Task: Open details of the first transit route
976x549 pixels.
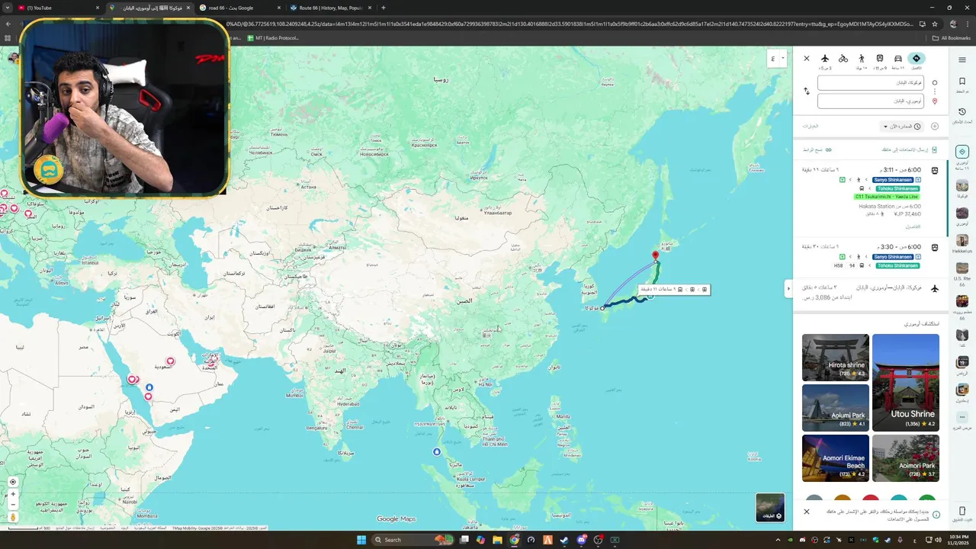Action: pos(913,226)
